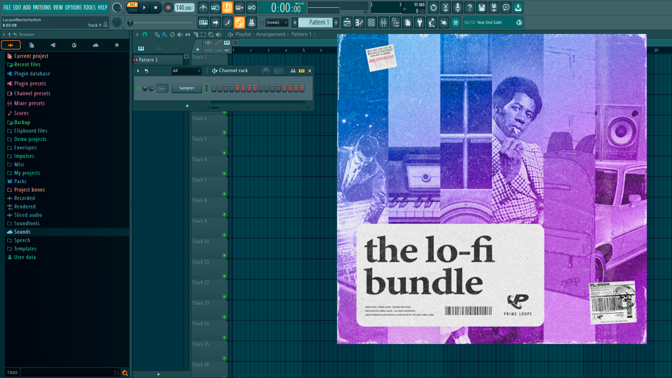This screenshot has width=672, height=378.
Task: Open the OPTIONS menu
Action: [x=73, y=7]
